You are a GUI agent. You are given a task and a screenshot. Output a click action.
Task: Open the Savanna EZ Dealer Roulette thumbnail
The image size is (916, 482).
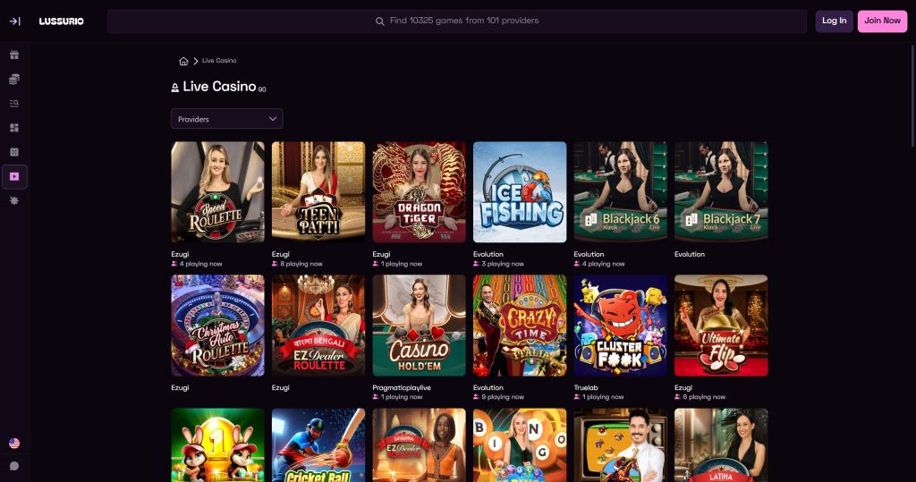point(419,445)
